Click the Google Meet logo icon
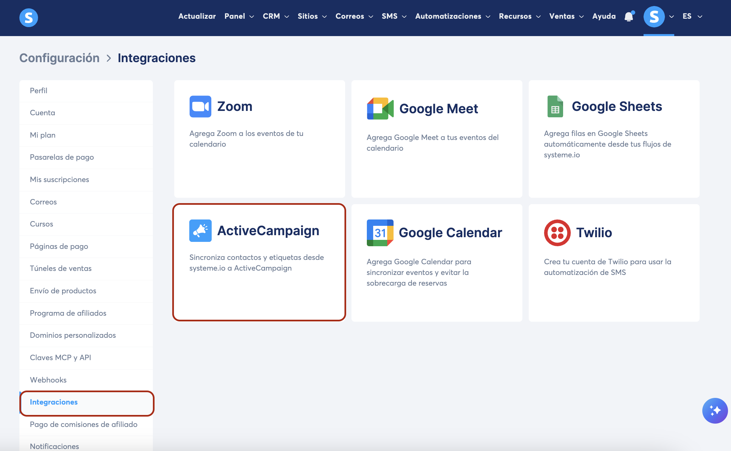The height and width of the screenshot is (451, 731). (380, 109)
